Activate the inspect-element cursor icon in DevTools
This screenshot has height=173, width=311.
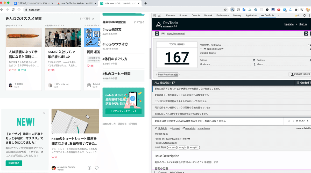coord(154,15)
